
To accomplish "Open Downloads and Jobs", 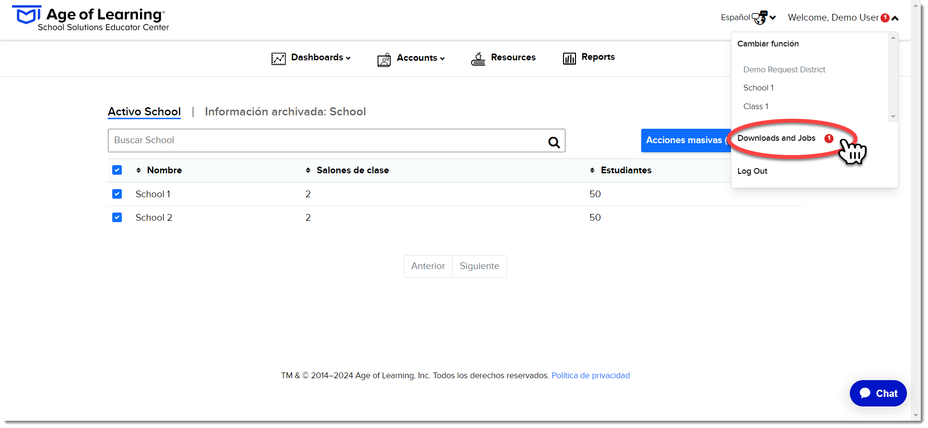I will [776, 138].
